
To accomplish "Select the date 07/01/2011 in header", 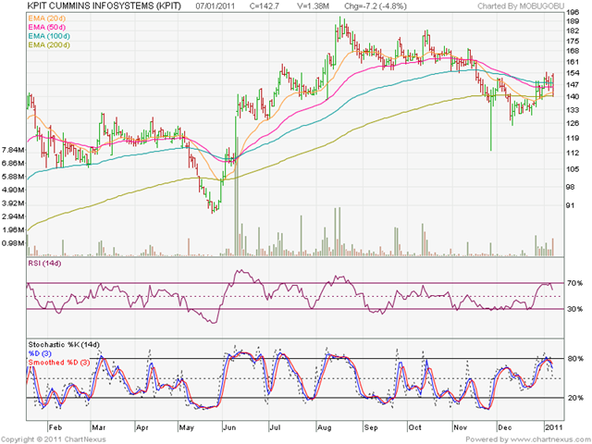I will [x=216, y=6].
